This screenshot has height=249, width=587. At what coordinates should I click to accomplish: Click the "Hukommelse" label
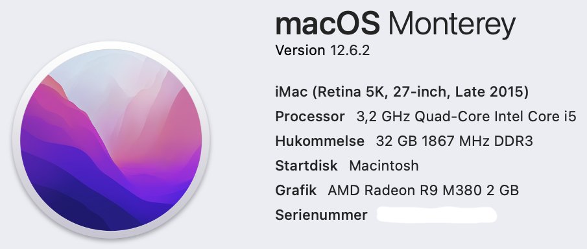click(x=320, y=141)
